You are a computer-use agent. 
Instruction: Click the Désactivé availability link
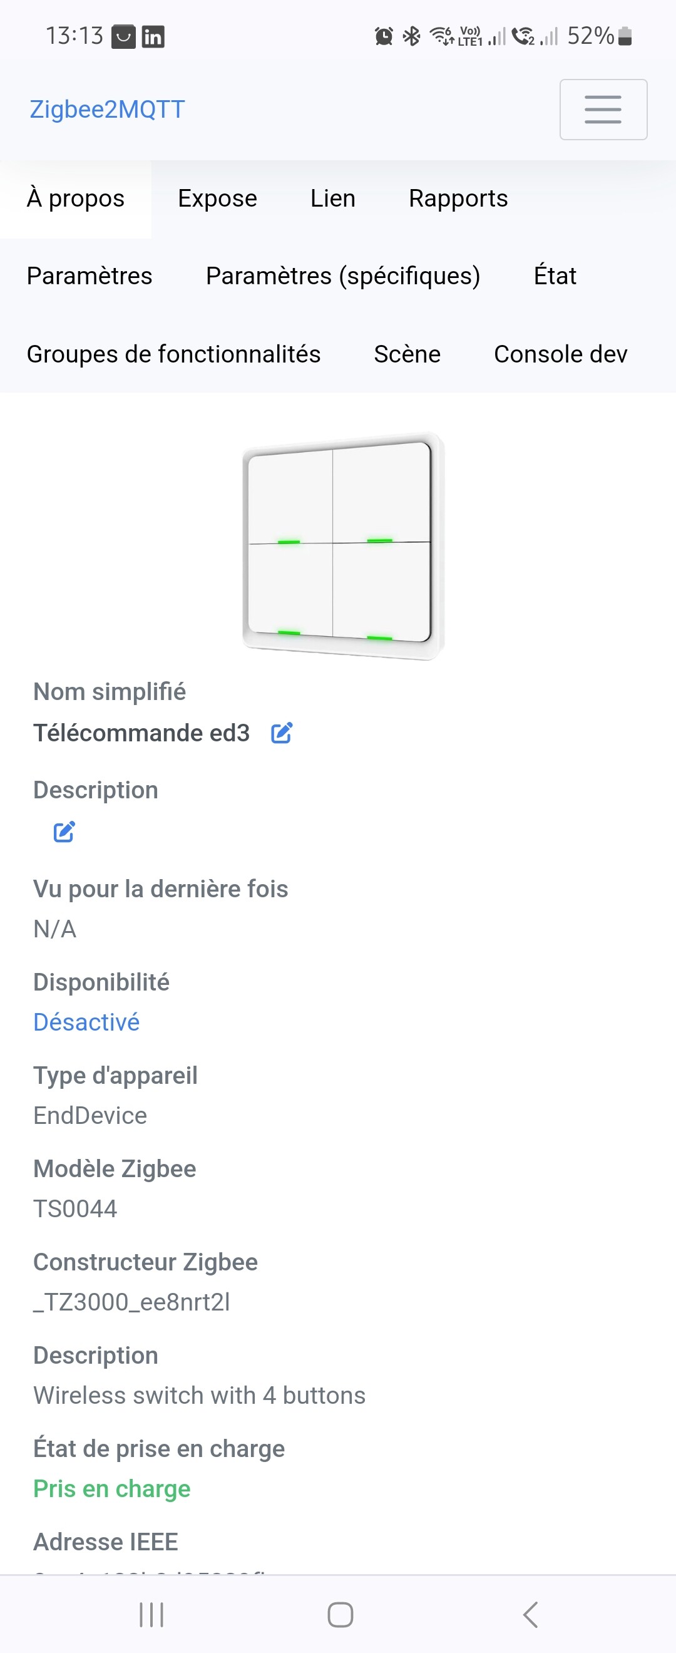pos(86,1022)
